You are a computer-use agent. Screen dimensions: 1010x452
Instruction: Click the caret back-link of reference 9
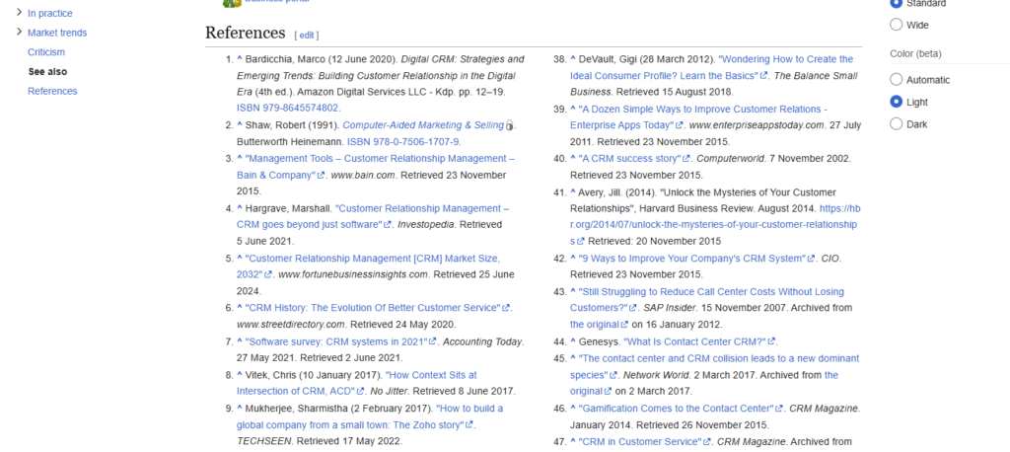coord(240,409)
